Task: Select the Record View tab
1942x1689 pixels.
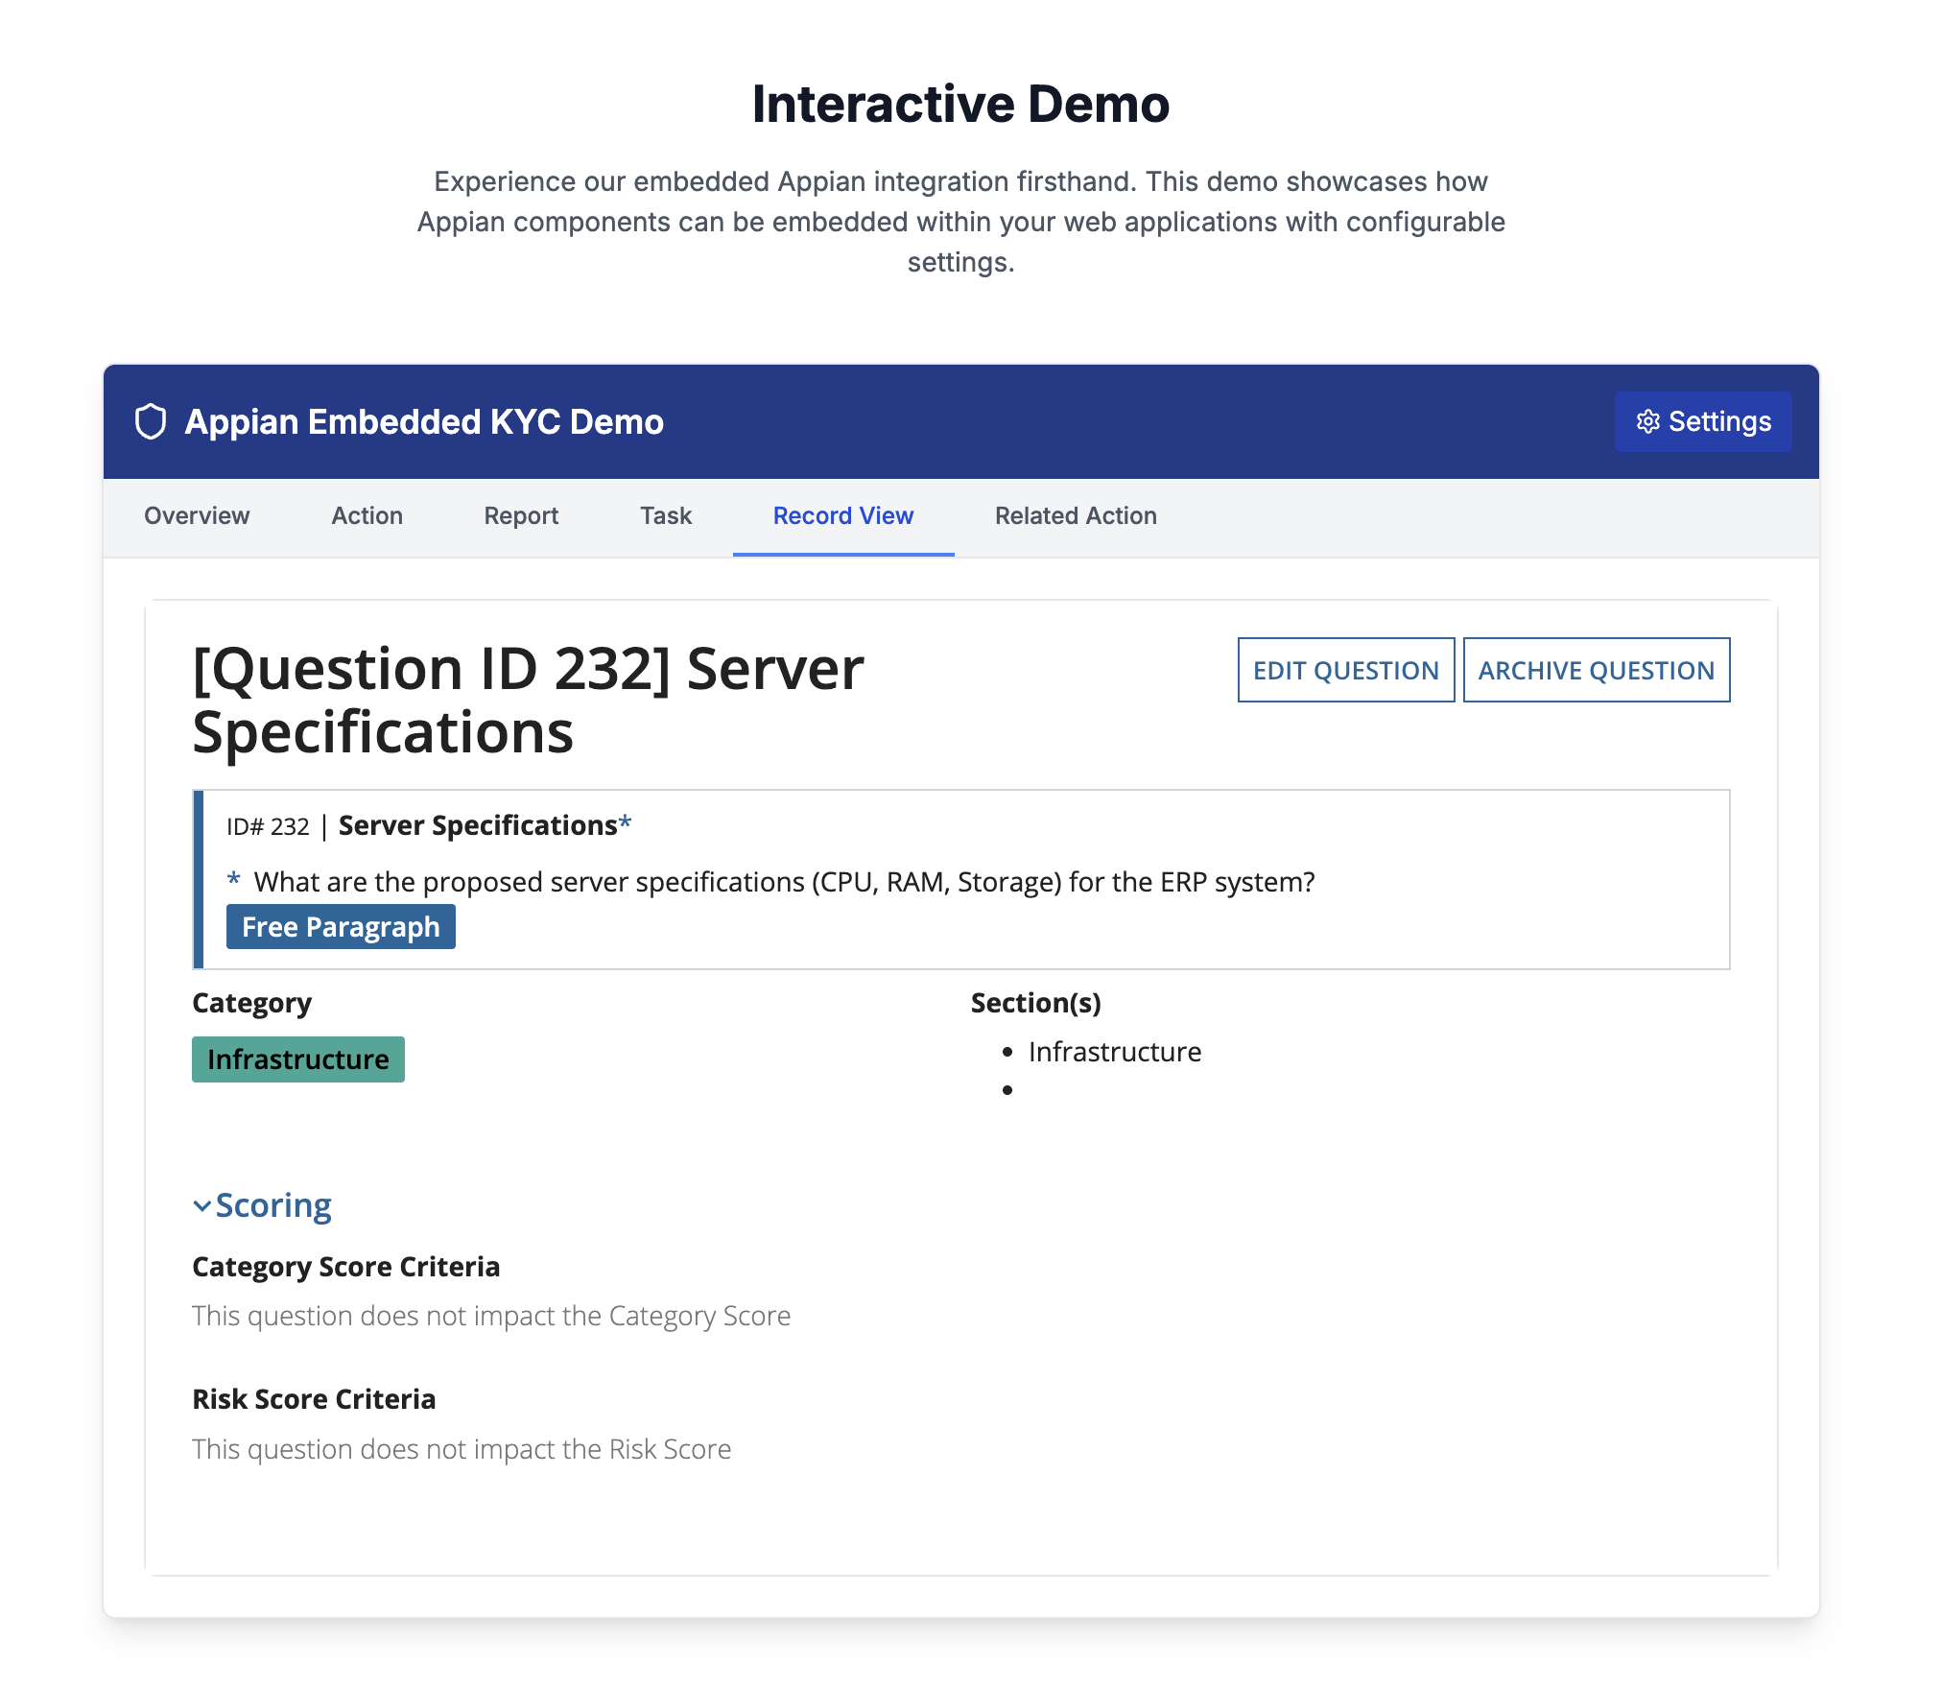Action: click(x=843, y=516)
